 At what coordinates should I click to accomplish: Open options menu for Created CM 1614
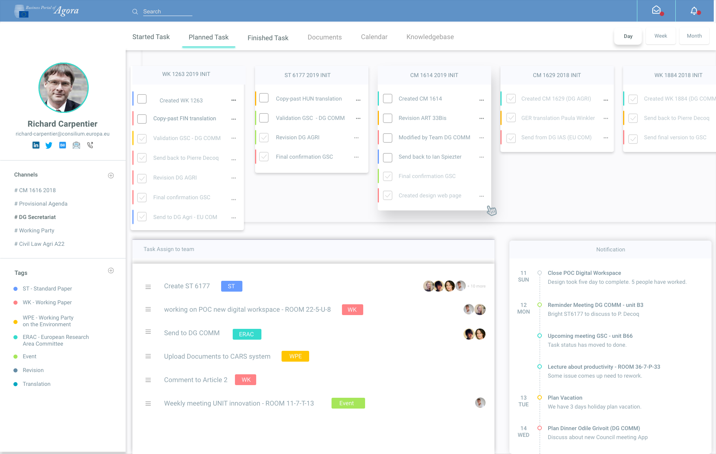(481, 100)
